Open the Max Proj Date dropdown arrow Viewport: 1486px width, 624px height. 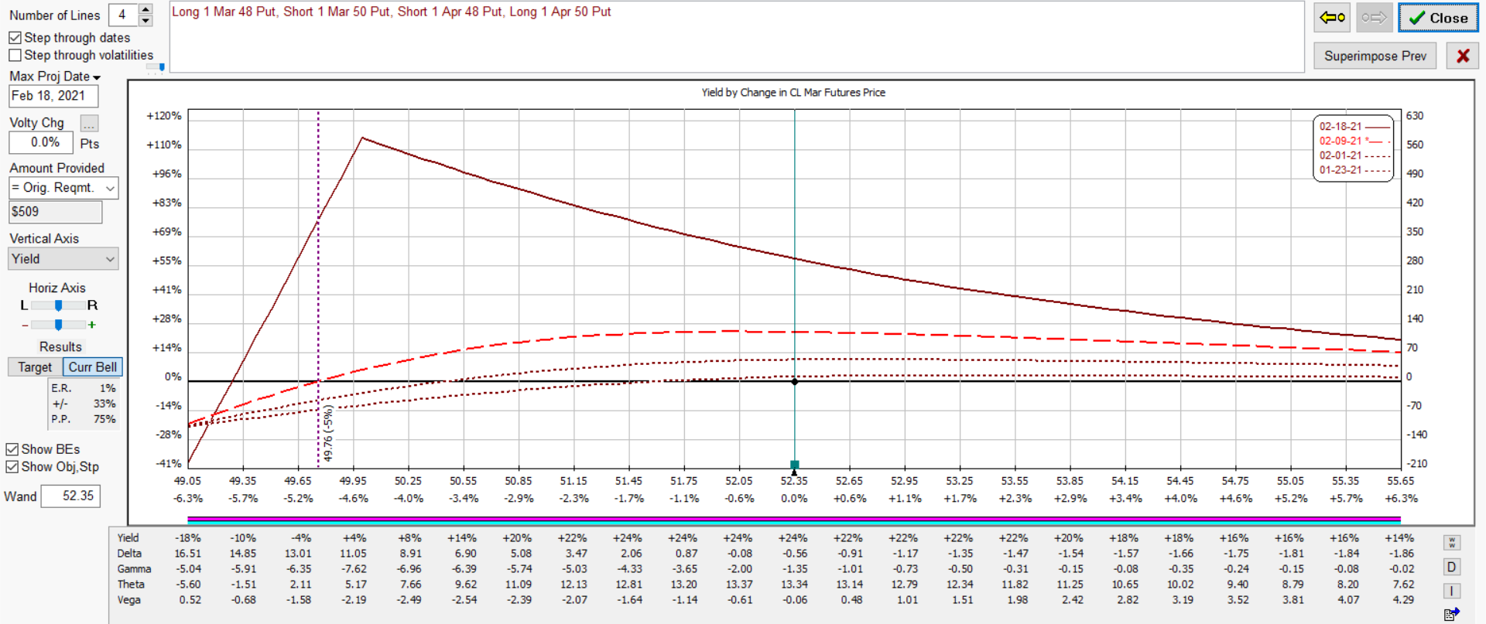(97, 77)
